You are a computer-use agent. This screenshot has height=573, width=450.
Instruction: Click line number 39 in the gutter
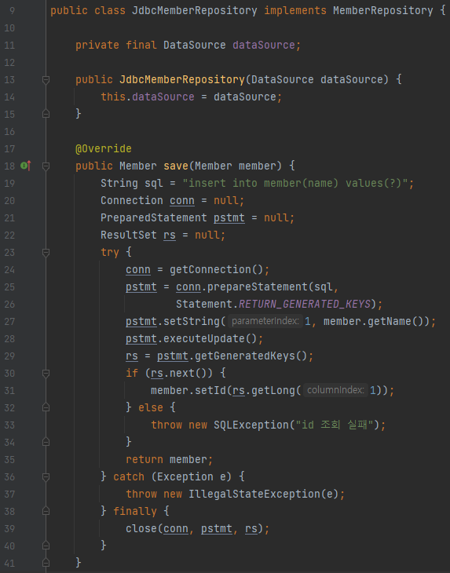click(x=9, y=528)
